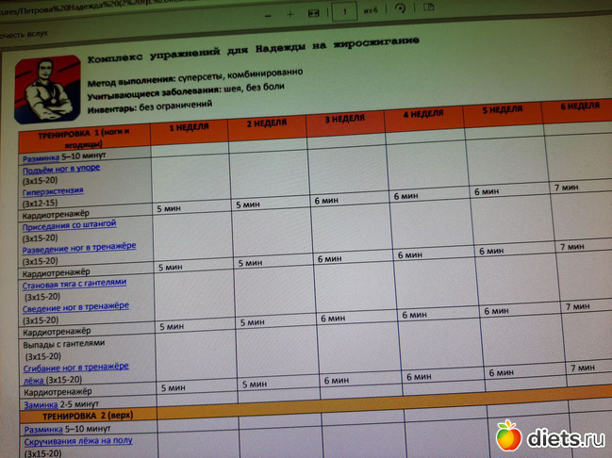This screenshot has width=612, height=458.
Task: Open the Заминка cooldown link
Action: (x=41, y=403)
